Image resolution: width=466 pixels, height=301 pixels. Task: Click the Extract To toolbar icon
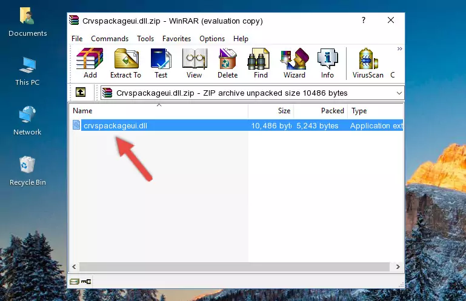[x=125, y=63]
